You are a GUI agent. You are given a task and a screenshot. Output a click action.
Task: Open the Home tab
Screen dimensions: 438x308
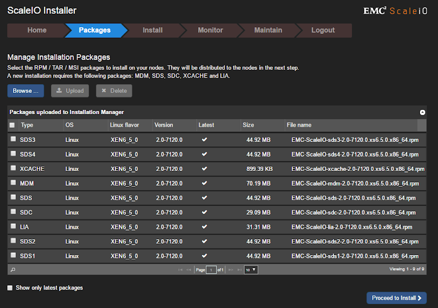coord(37,30)
